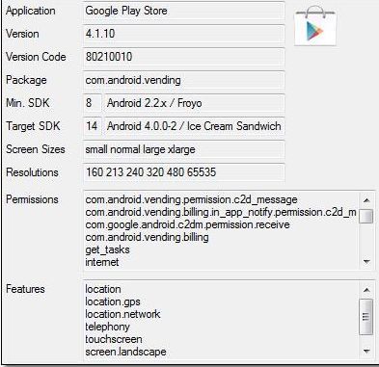Click the Permissions list scroll down arrow

point(366,262)
